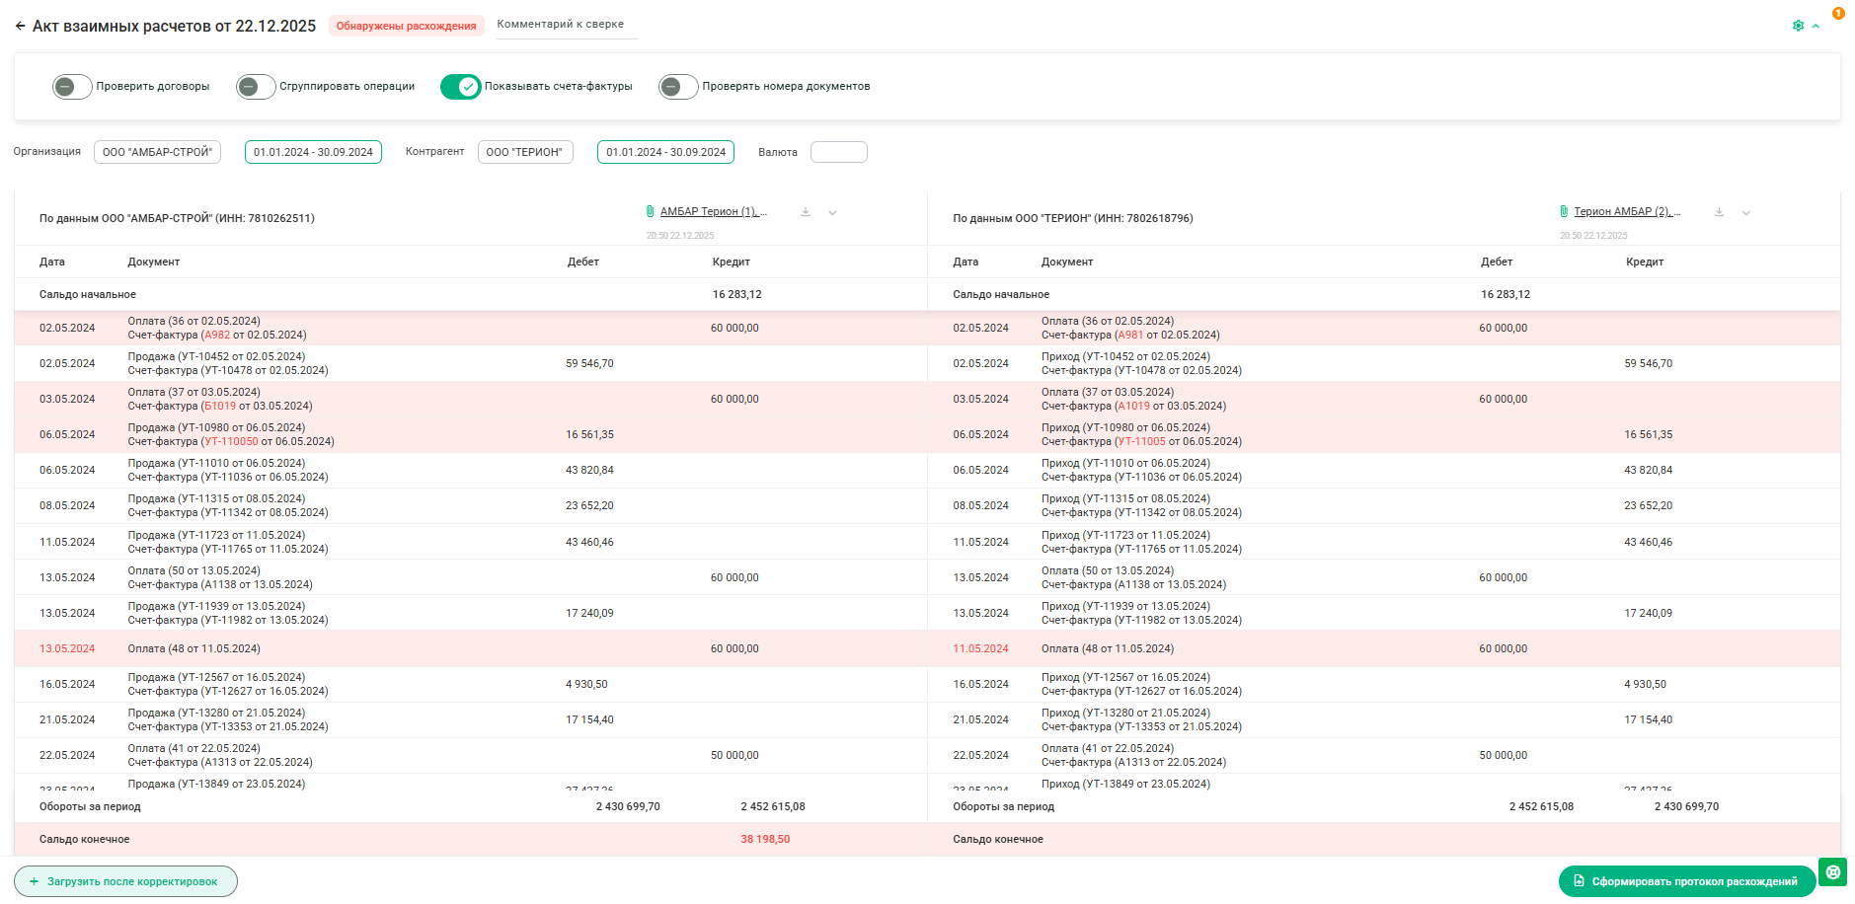Expand the Терион АМБАР (2) file options
The height and width of the screenshot is (904, 1855).
[1745, 212]
